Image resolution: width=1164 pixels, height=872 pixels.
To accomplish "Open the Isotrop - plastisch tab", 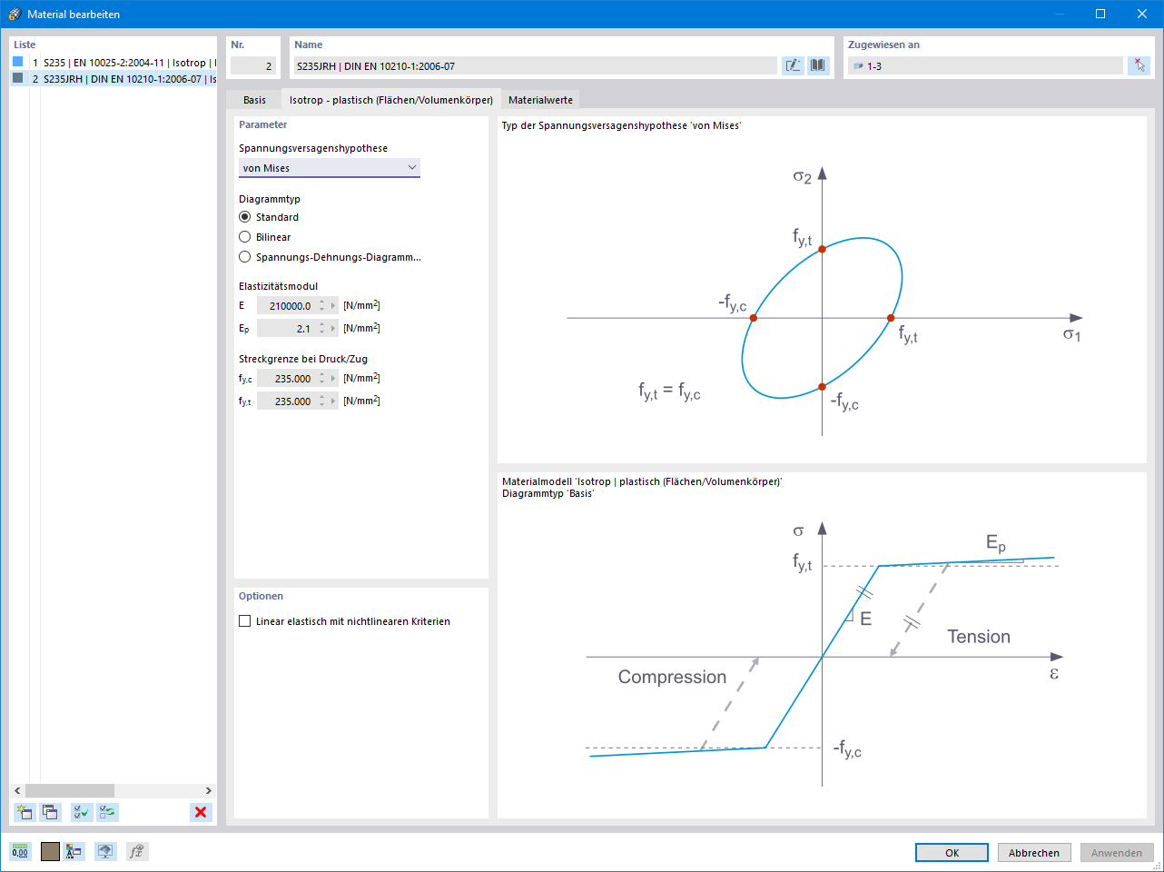I will 390,99.
